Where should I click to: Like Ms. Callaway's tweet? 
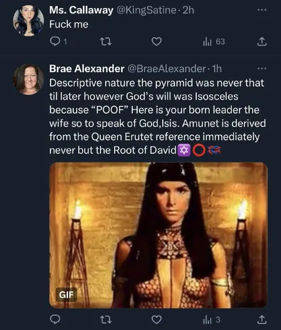click(x=156, y=42)
